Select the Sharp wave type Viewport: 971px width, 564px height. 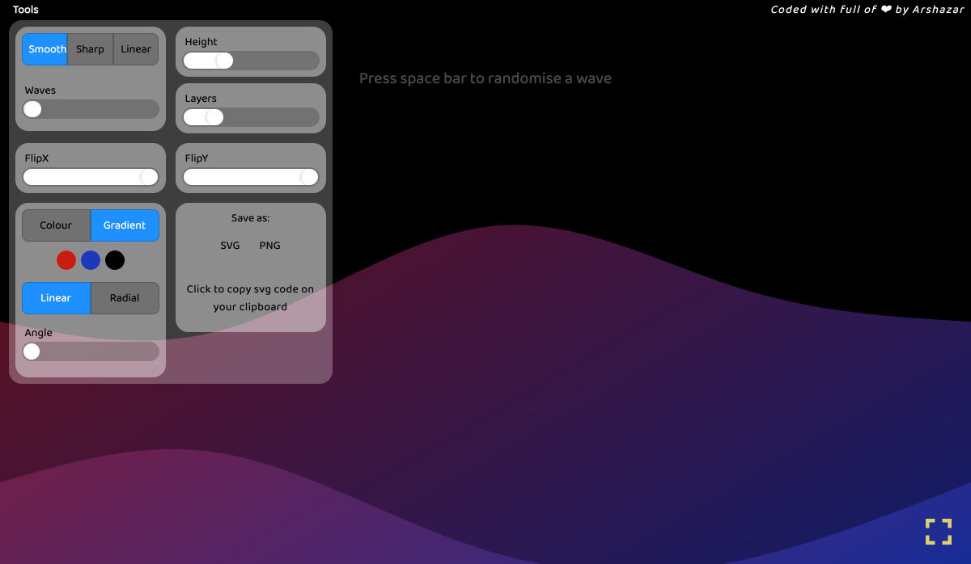pos(90,49)
